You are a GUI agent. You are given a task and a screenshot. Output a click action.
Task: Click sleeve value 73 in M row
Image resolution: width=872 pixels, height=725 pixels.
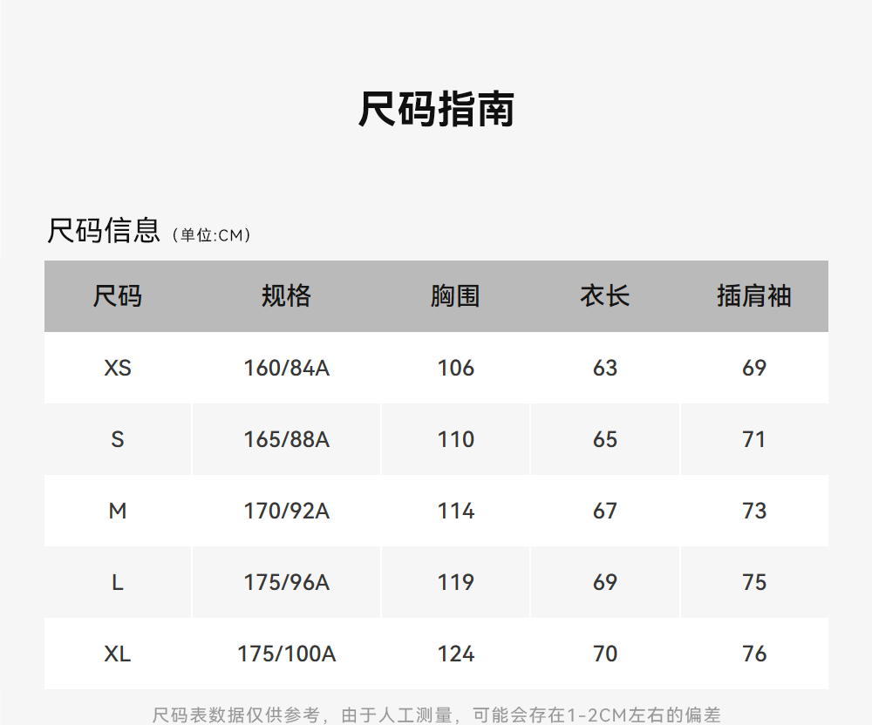[754, 511]
